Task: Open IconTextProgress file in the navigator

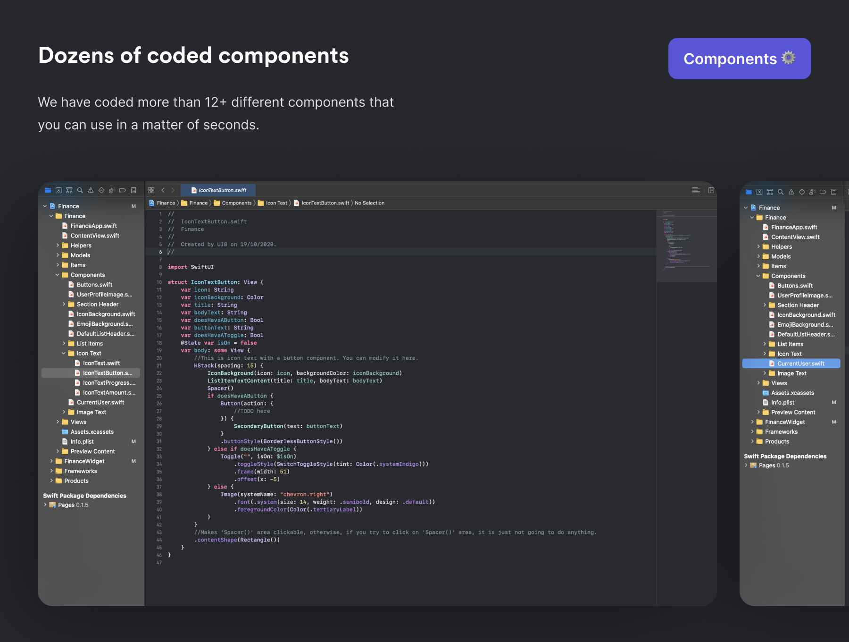Action: (108, 383)
